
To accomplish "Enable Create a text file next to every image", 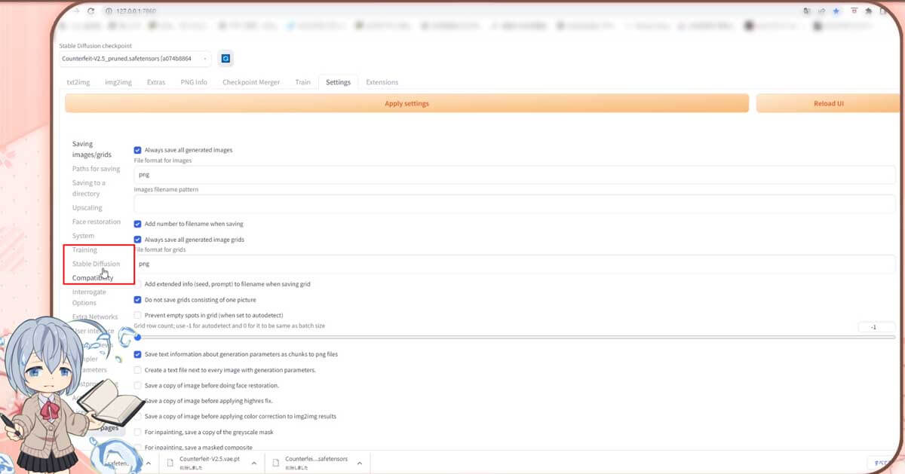I will coord(138,370).
